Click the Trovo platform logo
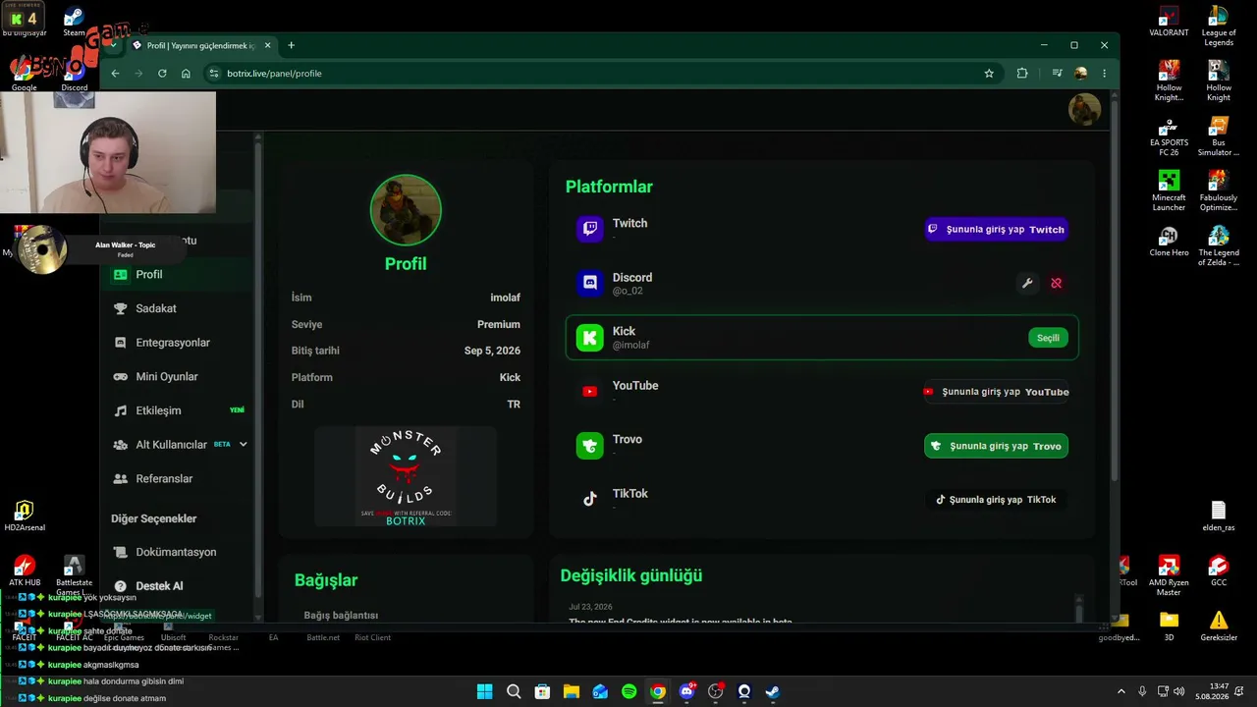This screenshot has height=707, width=1257. (x=589, y=446)
